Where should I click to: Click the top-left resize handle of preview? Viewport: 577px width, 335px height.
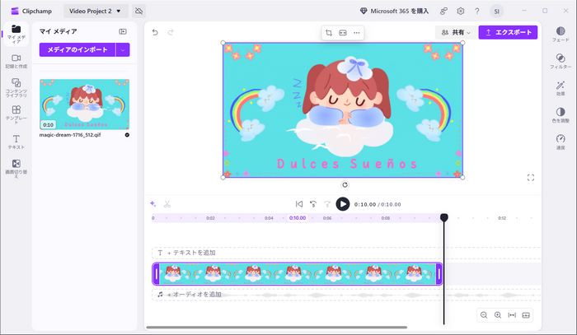click(x=223, y=43)
